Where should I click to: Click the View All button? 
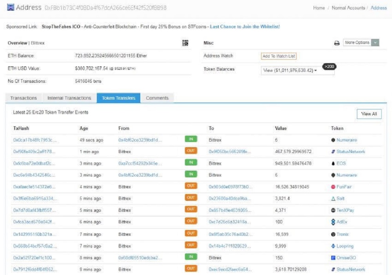point(369,114)
